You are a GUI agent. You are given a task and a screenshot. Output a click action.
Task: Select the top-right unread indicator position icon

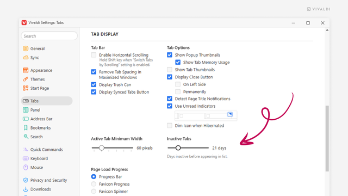[x=230, y=114]
